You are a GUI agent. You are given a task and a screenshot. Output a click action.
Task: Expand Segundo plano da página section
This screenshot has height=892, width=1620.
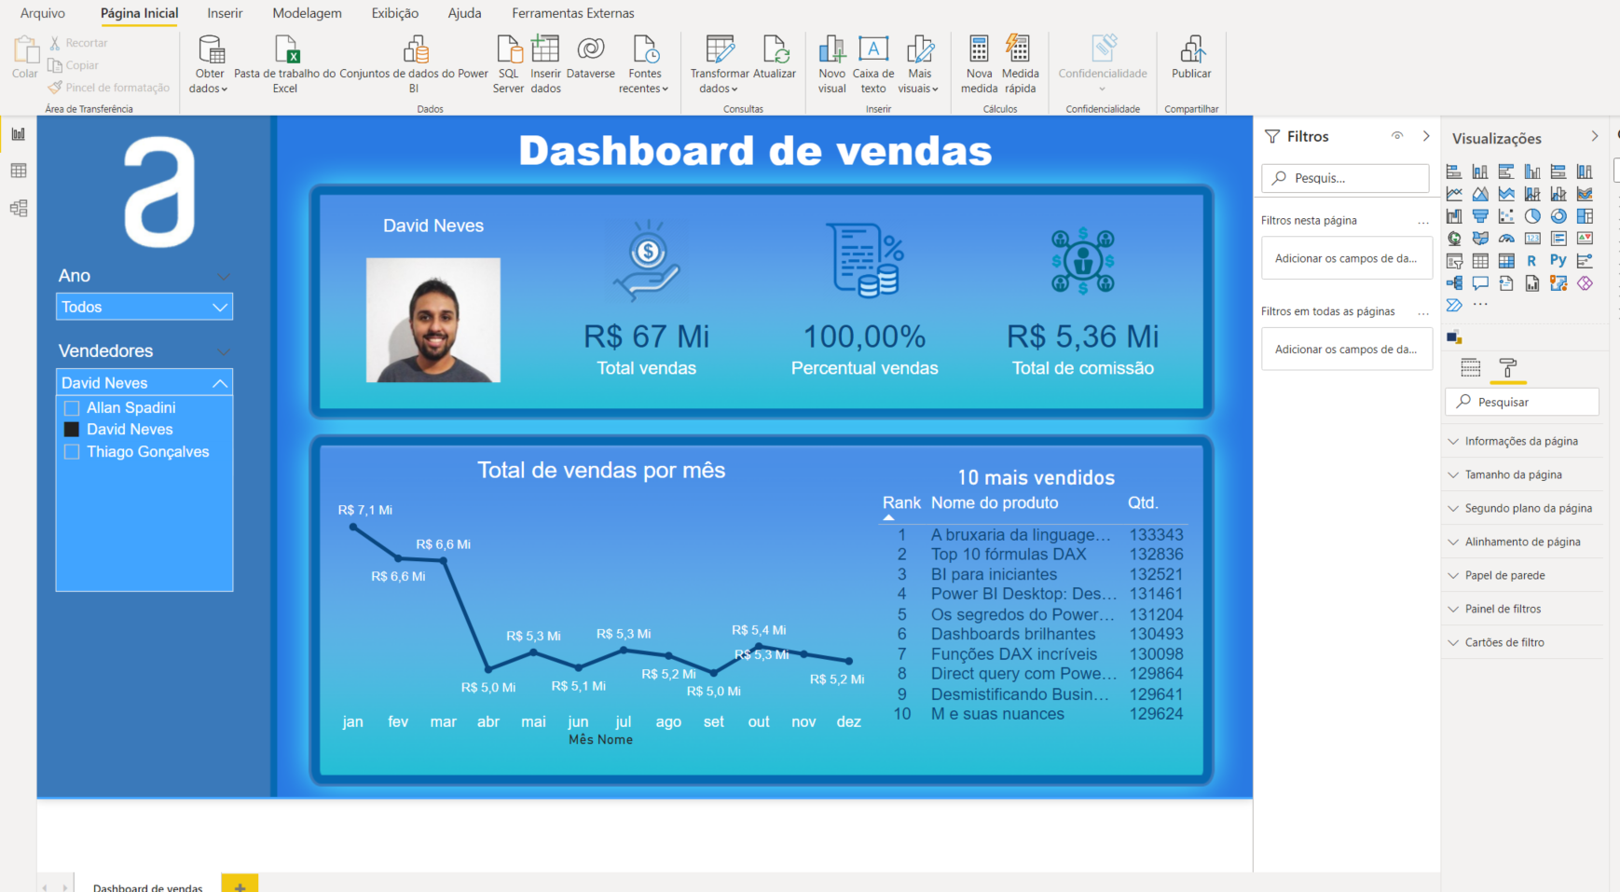1522,508
